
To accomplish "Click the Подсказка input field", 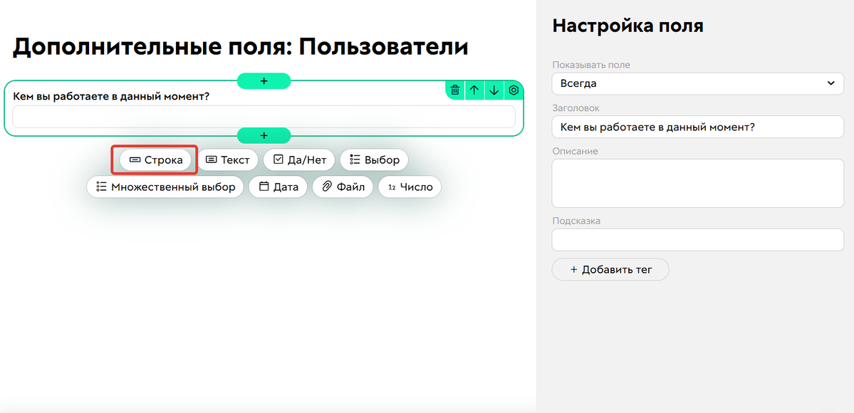I will point(697,239).
